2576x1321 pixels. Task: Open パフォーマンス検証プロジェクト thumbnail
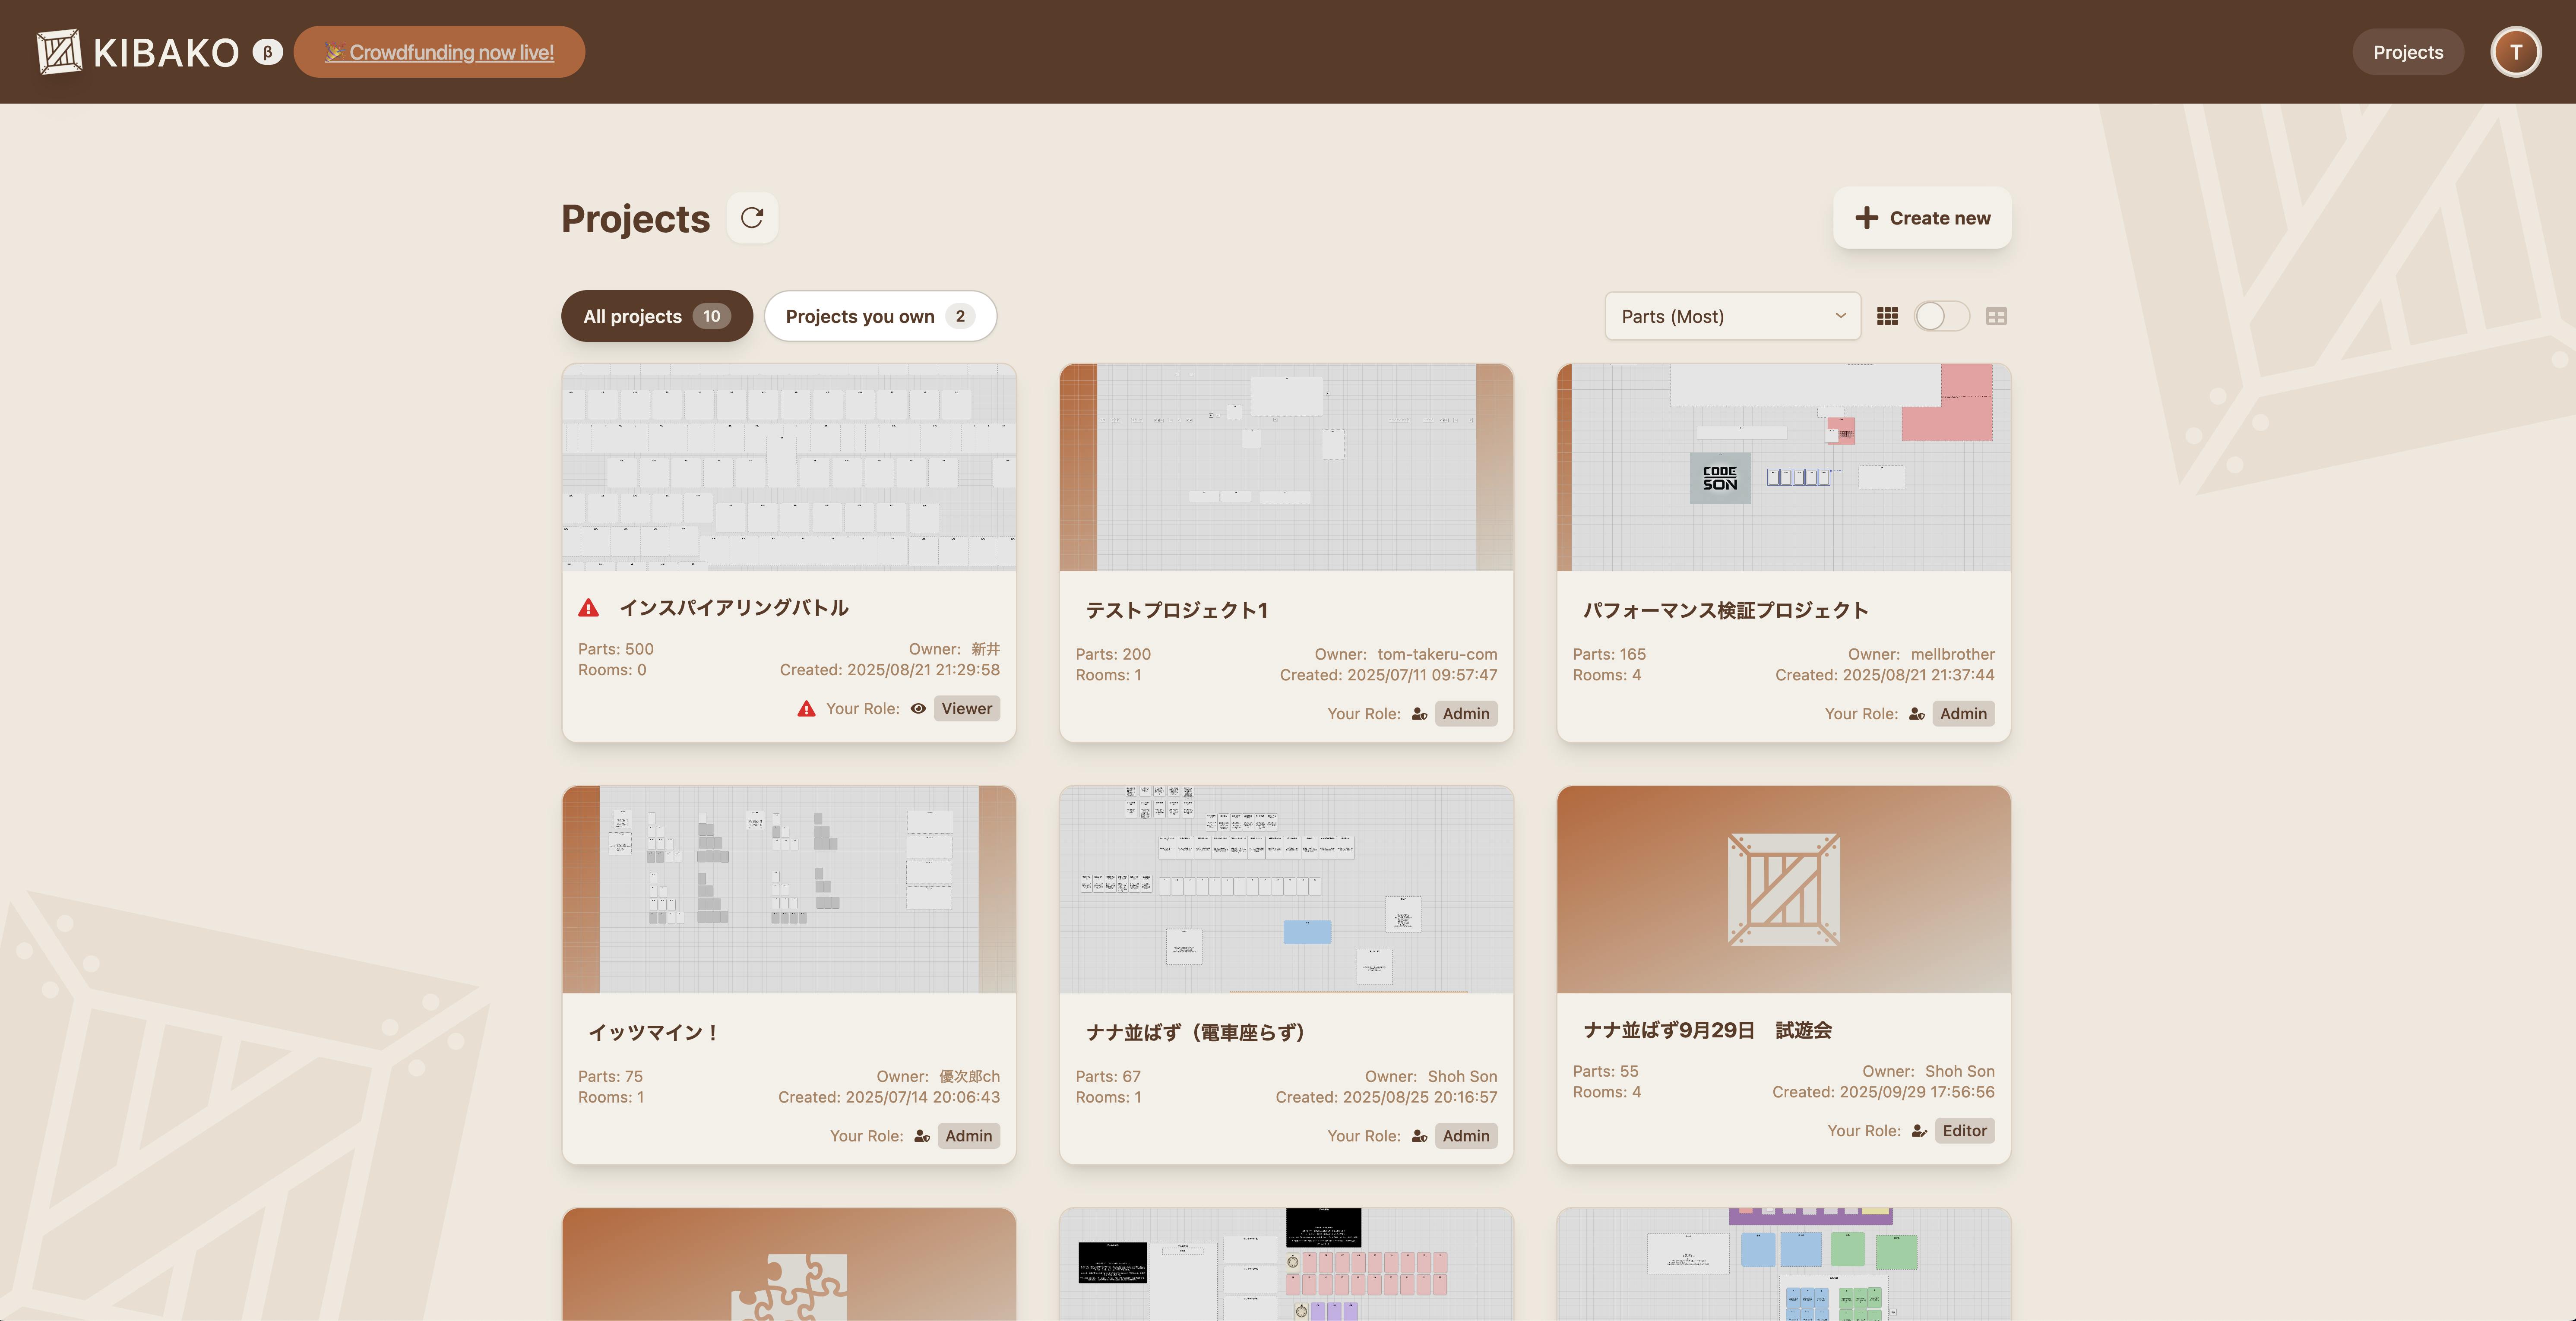[1783, 467]
